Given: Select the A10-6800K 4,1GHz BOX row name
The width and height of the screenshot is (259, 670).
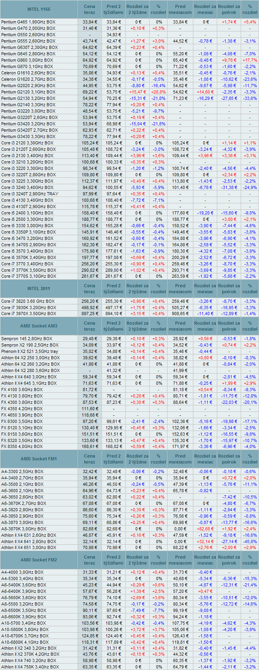Looking at the screenshot, I should pos(25,642).
